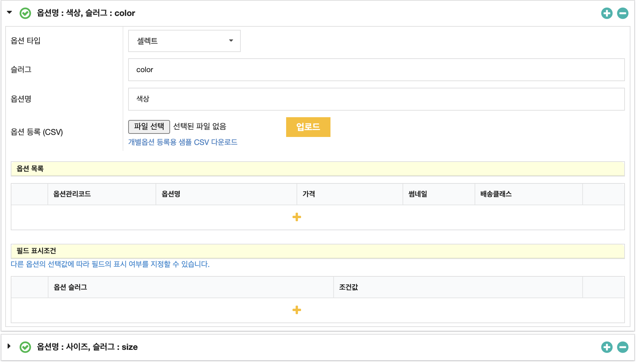Click the 파일 선택 file chooser button
The height and width of the screenshot is (362, 636).
149,127
